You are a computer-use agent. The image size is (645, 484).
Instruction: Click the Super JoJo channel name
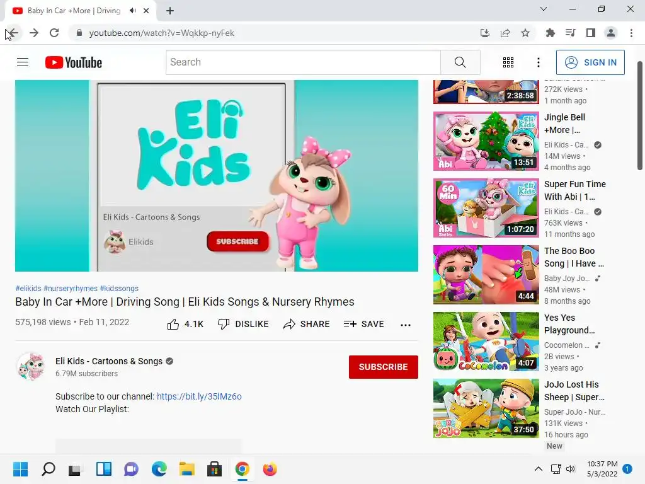tap(574, 412)
